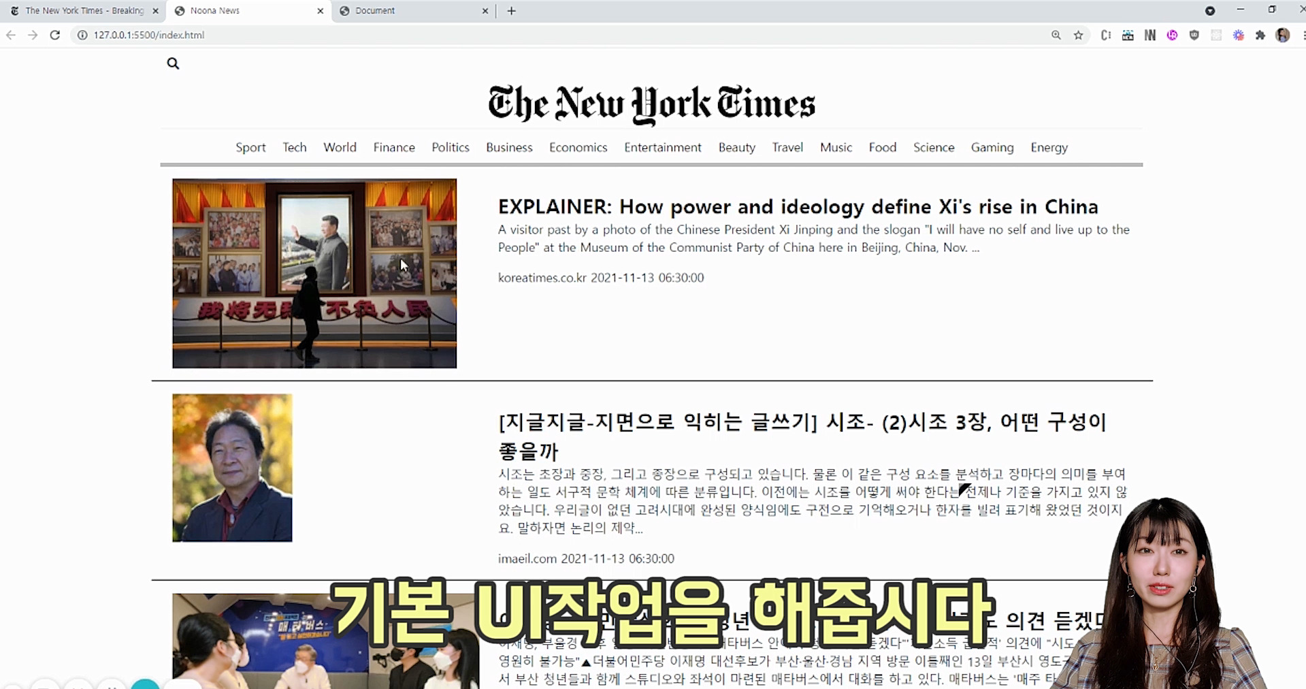Click the magnifying glass search icon on page
Screen dimensions: 1306x689
point(173,63)
